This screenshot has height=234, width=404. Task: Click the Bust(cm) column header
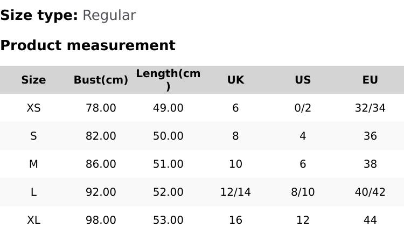pyautogui.click(x=101, y=80)
